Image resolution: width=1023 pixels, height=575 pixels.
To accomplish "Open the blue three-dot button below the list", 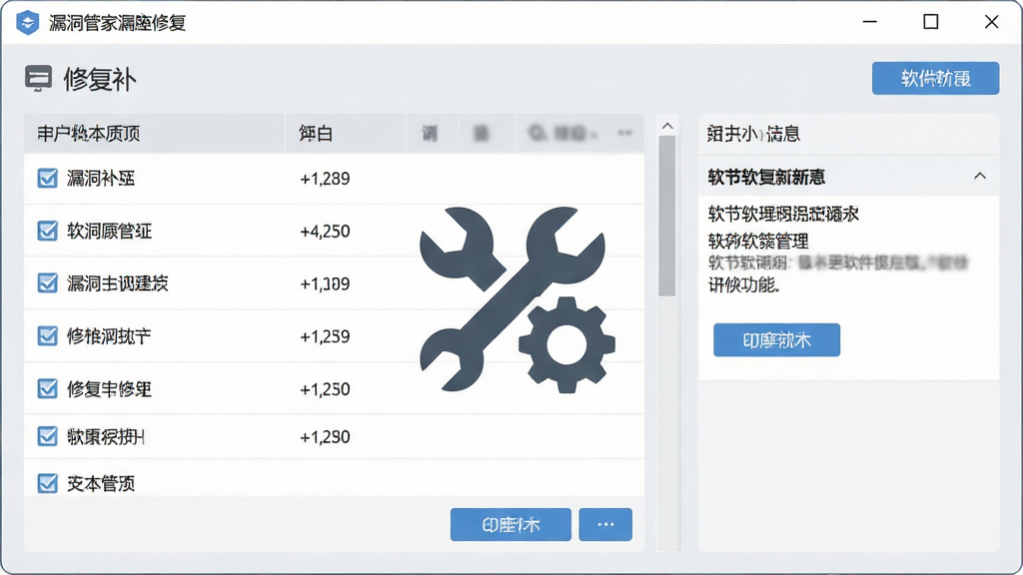I will pyautogui.click(x=605, y=524).
